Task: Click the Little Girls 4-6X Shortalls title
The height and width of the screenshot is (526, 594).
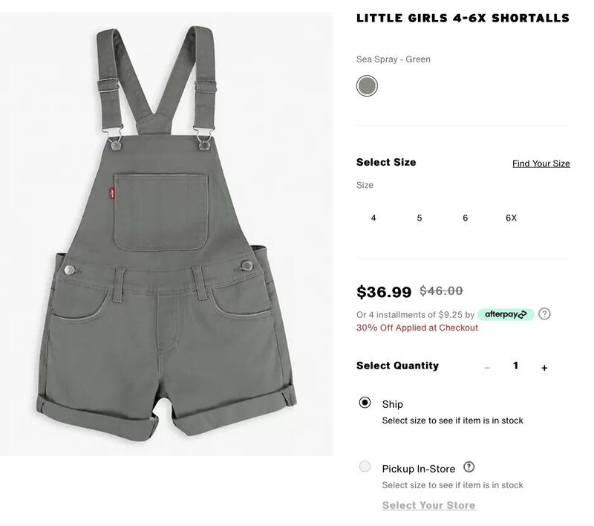Action: coord(463,18)
